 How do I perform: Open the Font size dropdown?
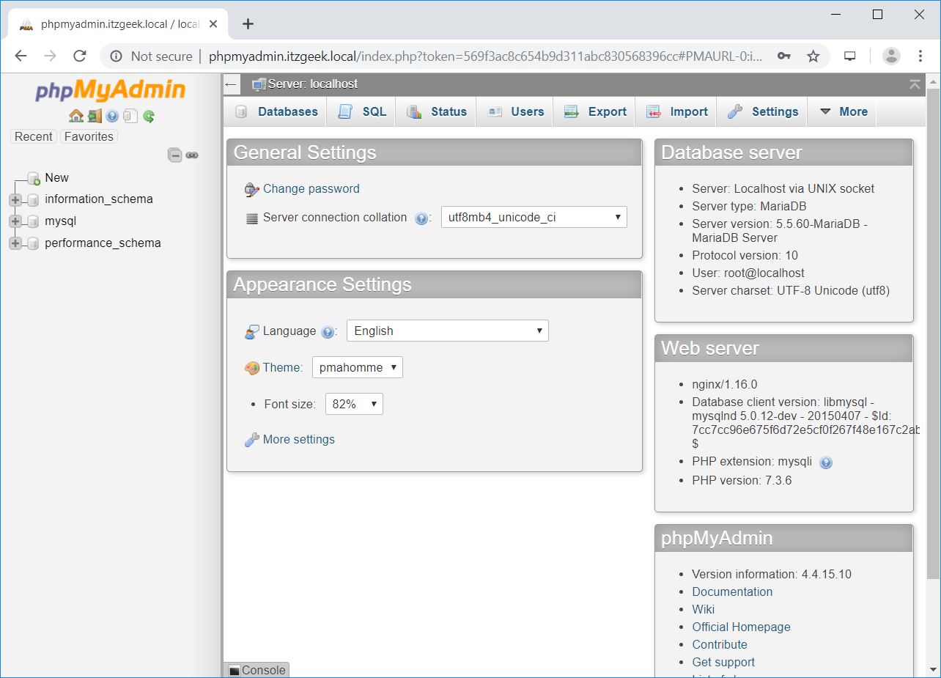pyautogui.click(x=354, y=405)
